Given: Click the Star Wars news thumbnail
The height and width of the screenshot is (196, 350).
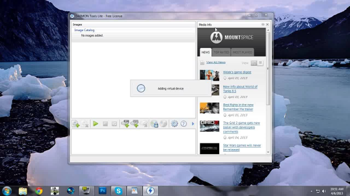Looking at the screenshot, I should [209, 148].
